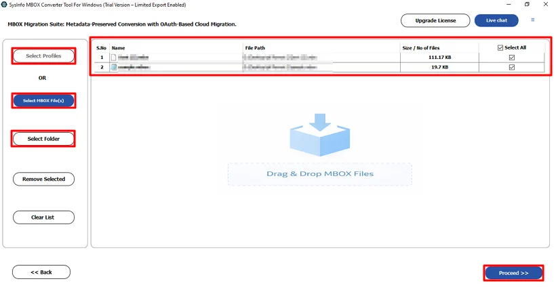
Task: Select row 1 serial number cell
Action: [102, 58]
